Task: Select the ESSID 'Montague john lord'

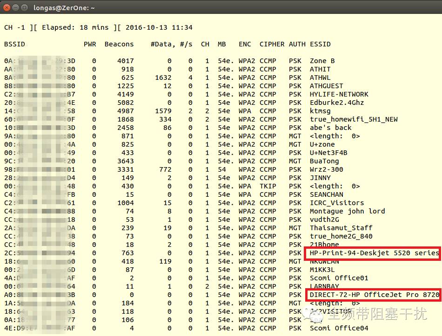Action: pos(347,211)
